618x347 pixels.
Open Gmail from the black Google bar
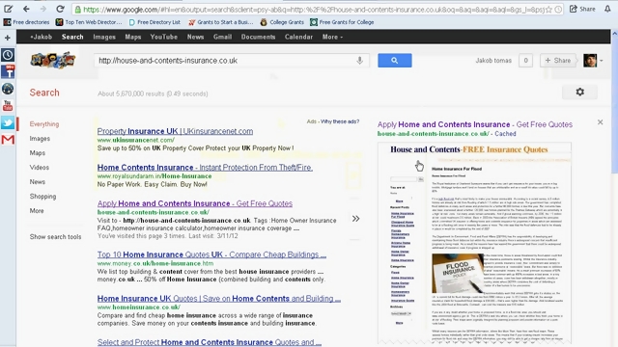tap(223, 37)
